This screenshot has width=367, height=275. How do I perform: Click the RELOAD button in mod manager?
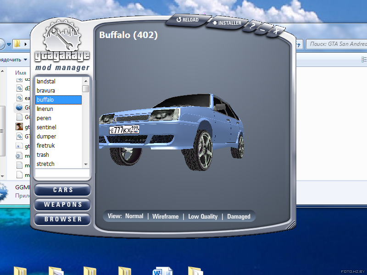(x=188, y=20)
